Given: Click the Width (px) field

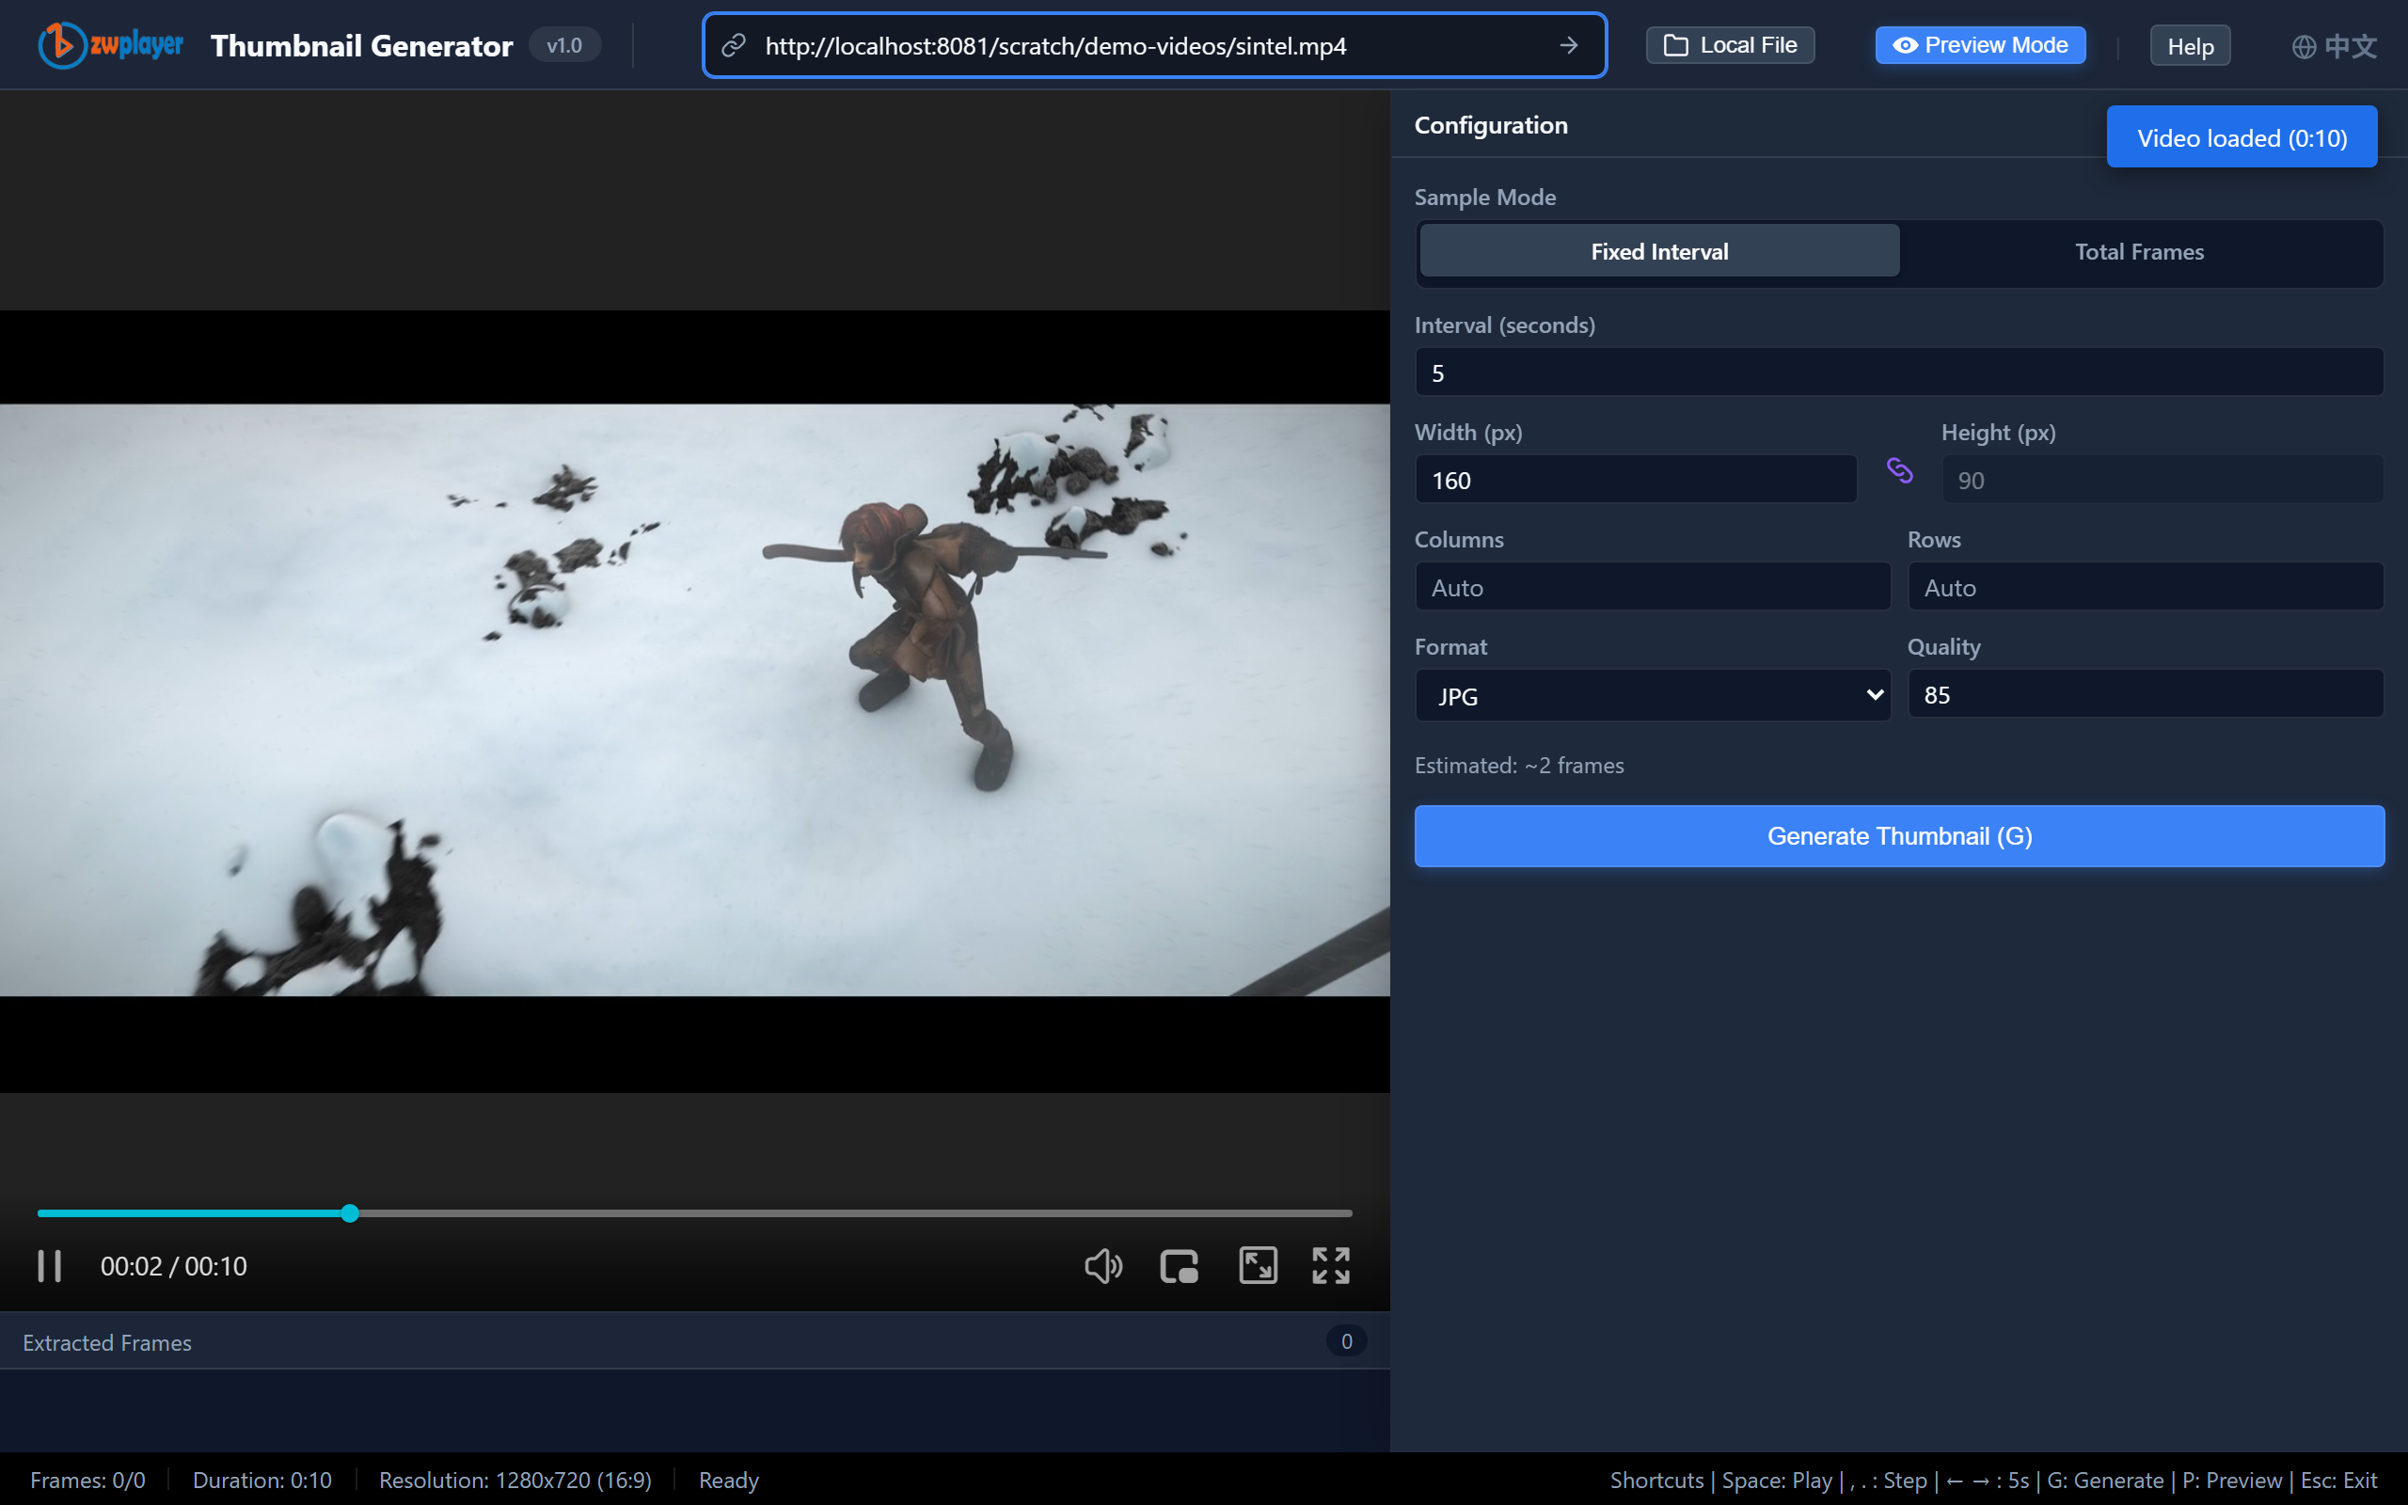Looking at the screenshot, I should [x=1636, y=480].
